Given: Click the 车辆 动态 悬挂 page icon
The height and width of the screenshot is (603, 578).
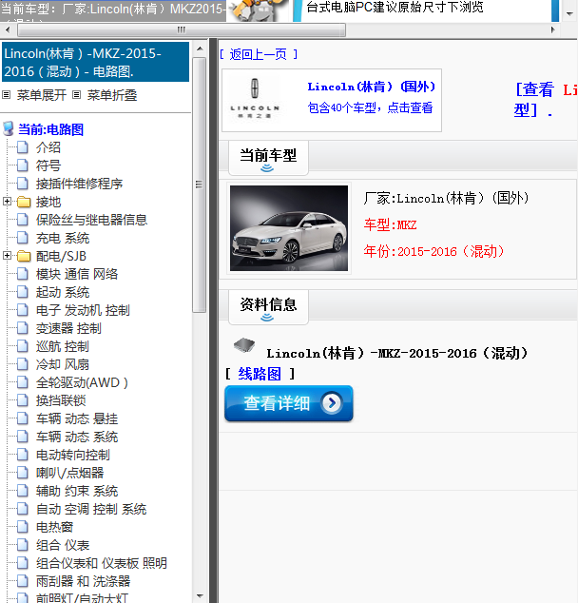Looking at the screenshot, I should [23, 418].
